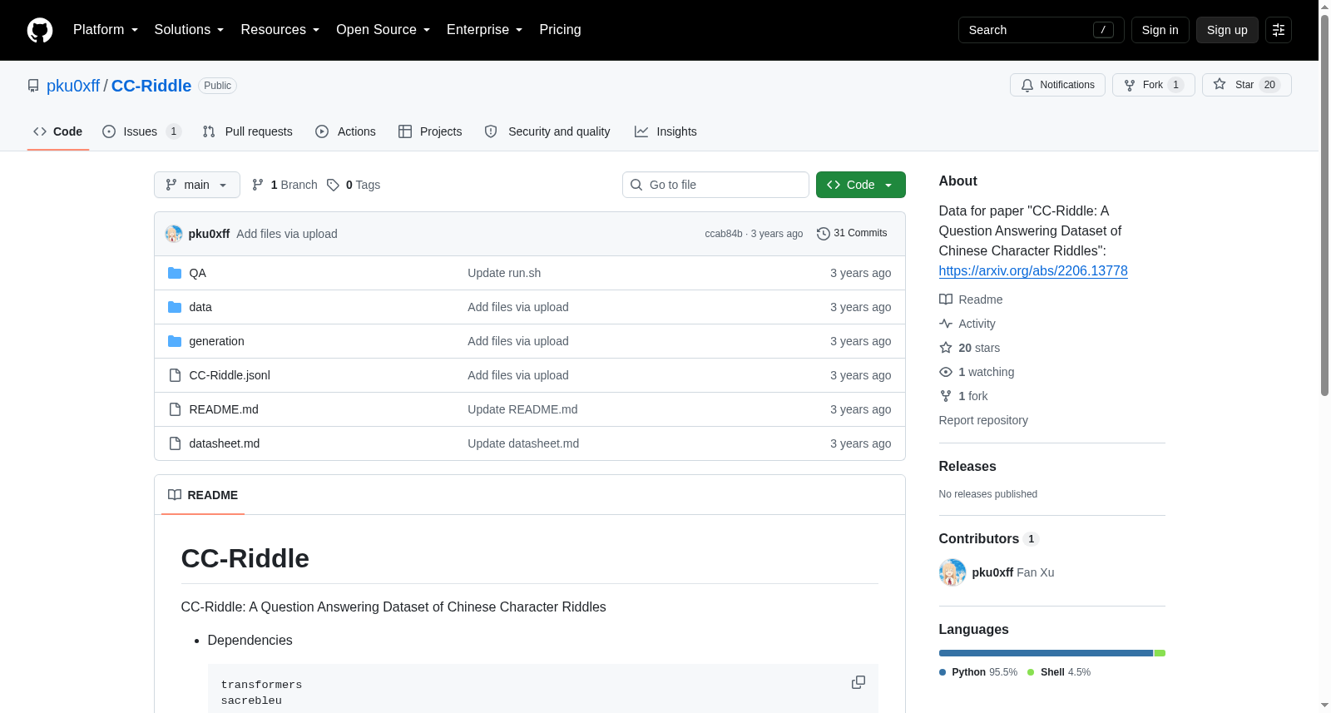Click the language bar Python segment

(x=1046, y=653)
